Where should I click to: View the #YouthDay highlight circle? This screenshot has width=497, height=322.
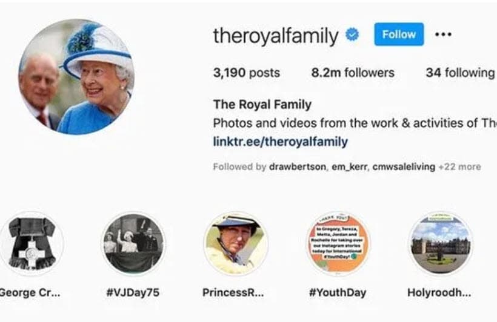pyautogui.click(x=338, y=243)
